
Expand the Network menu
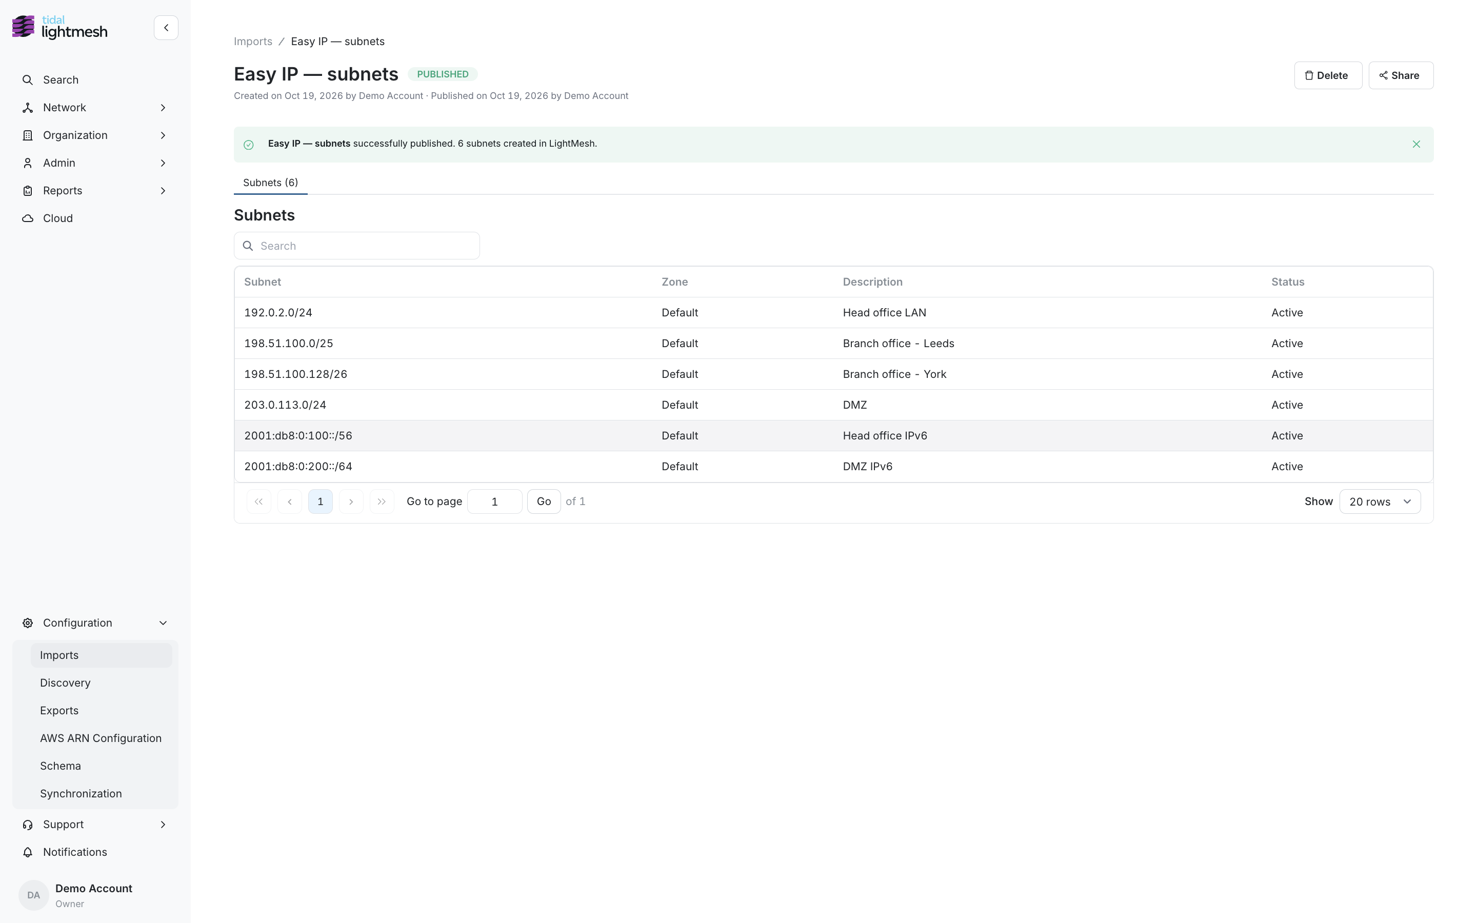(163, 108)
